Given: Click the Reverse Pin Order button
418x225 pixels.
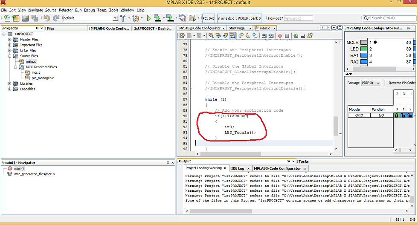Looking at the screenshot, I should pyautogui.click(x=401, y=83).
